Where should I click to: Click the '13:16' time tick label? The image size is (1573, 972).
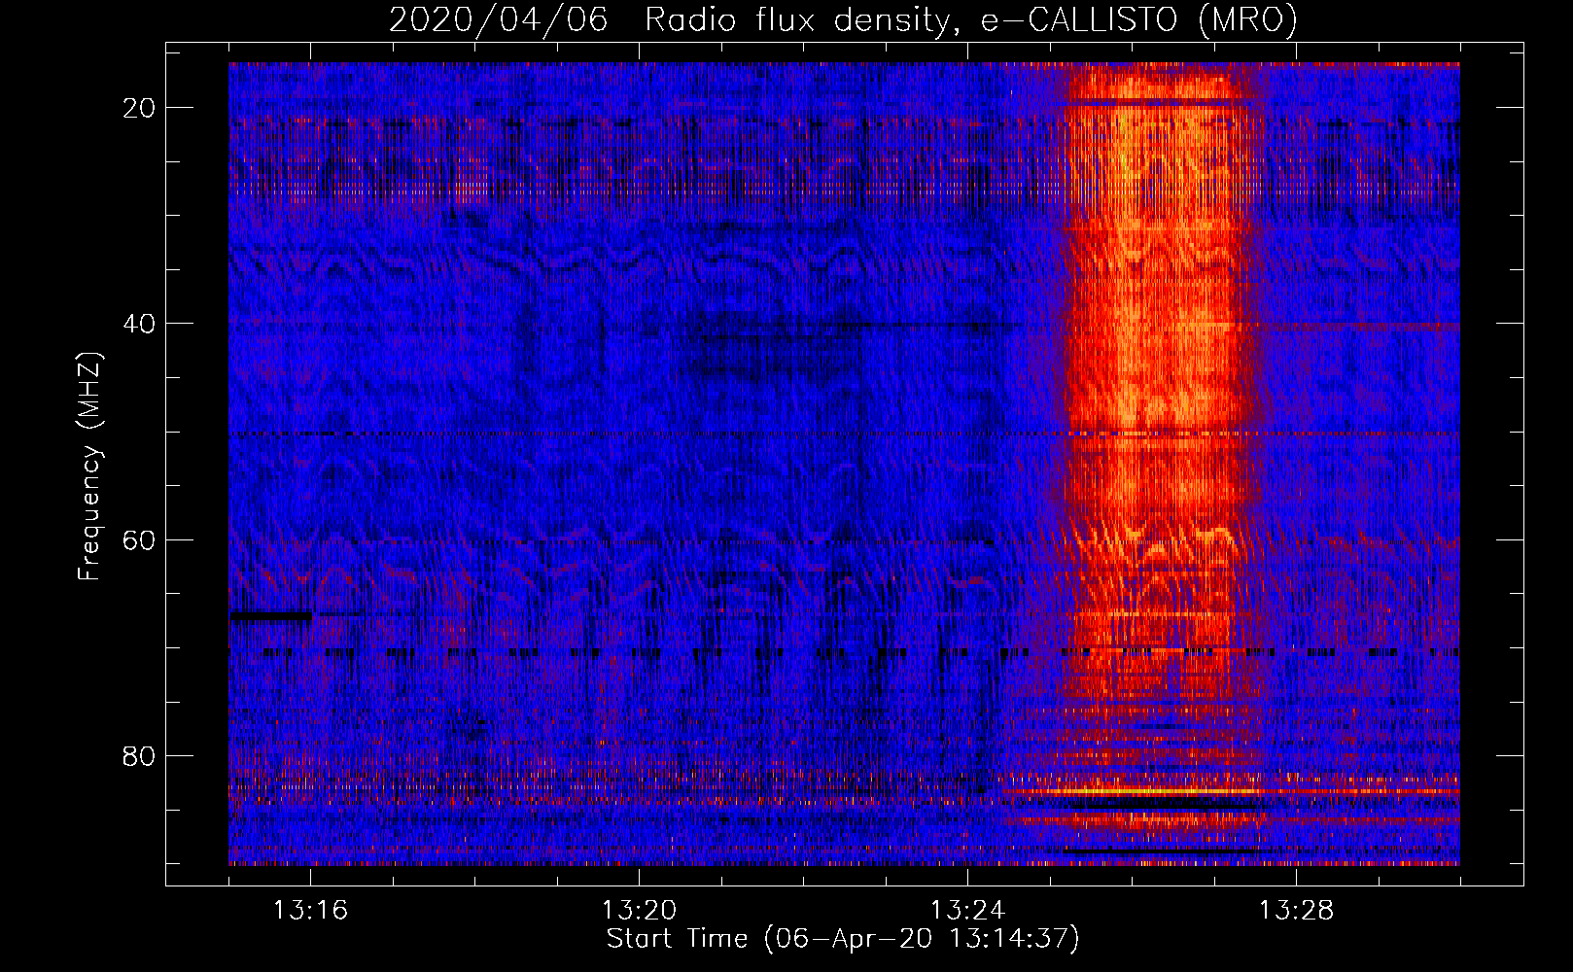pos(310,911)
